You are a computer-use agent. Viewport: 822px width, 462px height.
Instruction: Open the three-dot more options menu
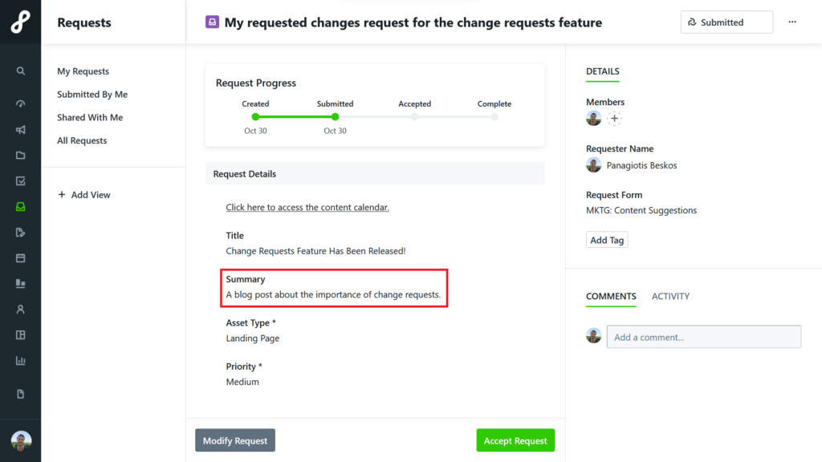pyautogui.click(x=792, y=22)
